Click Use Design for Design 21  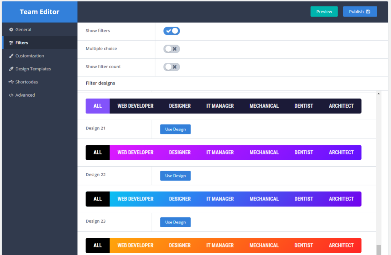pyautogui.click(x=175, y=129)
